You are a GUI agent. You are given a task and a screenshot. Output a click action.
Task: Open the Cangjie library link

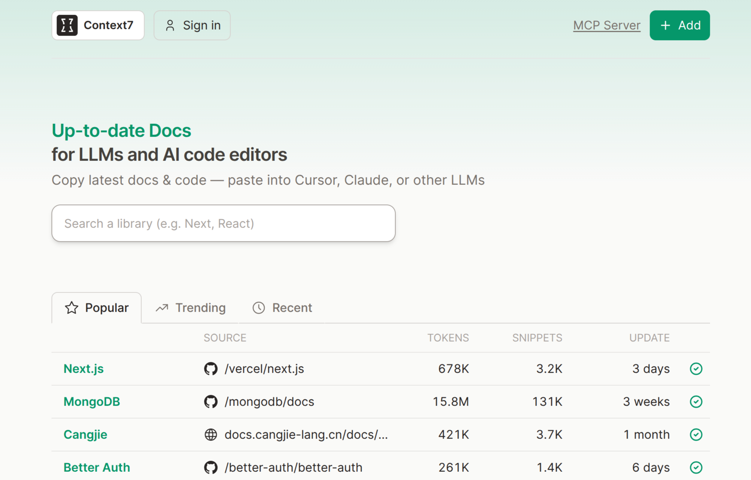(85, 434)
